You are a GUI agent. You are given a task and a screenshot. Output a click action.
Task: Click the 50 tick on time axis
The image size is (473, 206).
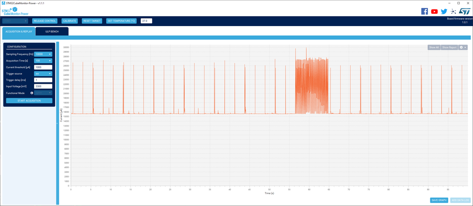click(269, 189)
